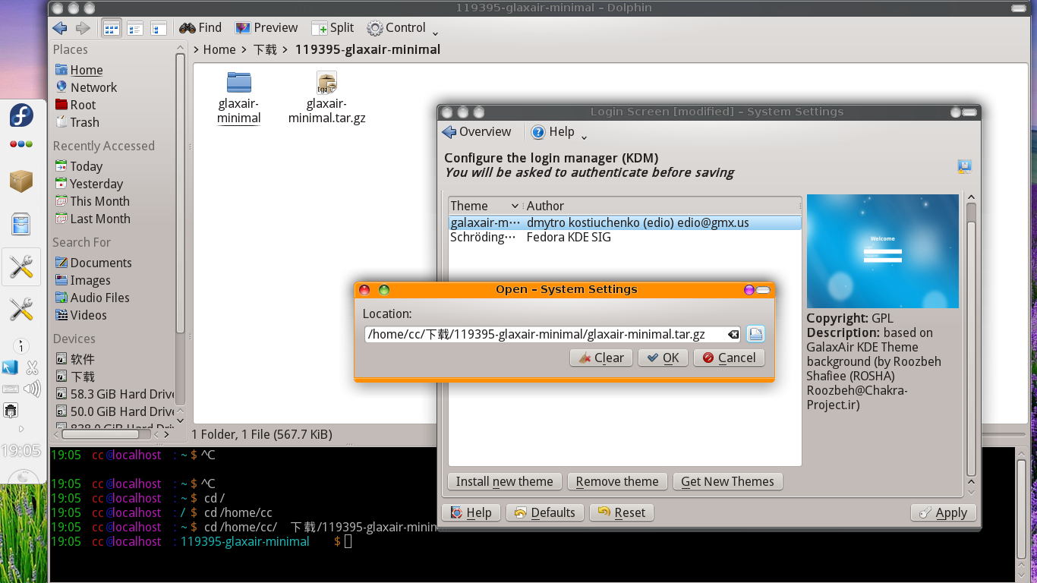The height and width of the screenshot is (583, 1037).
Task: Click the System Settings vertical scrollbar
Action: coord(971,340)
